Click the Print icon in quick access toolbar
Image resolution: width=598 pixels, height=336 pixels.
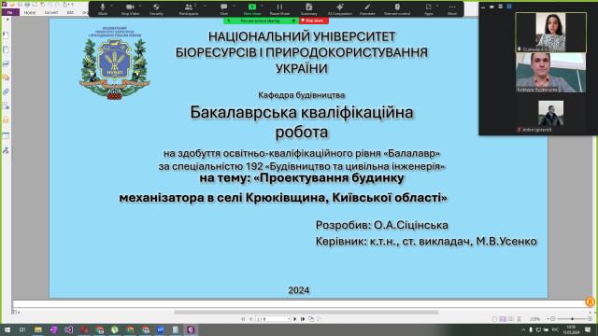[27, 5]
